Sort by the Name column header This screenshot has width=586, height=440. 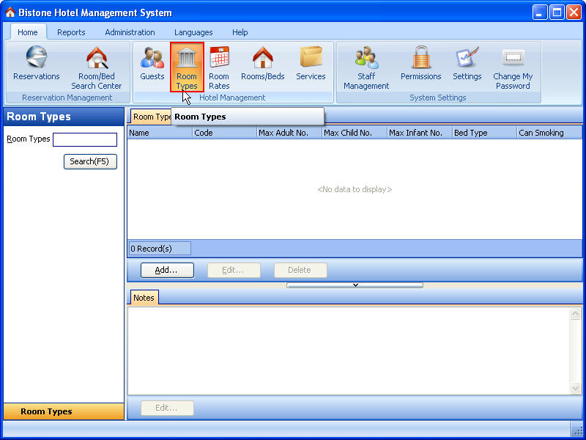[x=160, y=133]
